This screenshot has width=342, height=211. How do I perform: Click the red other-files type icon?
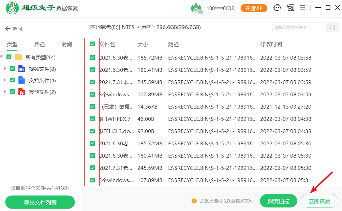click(x=22, y=92)
